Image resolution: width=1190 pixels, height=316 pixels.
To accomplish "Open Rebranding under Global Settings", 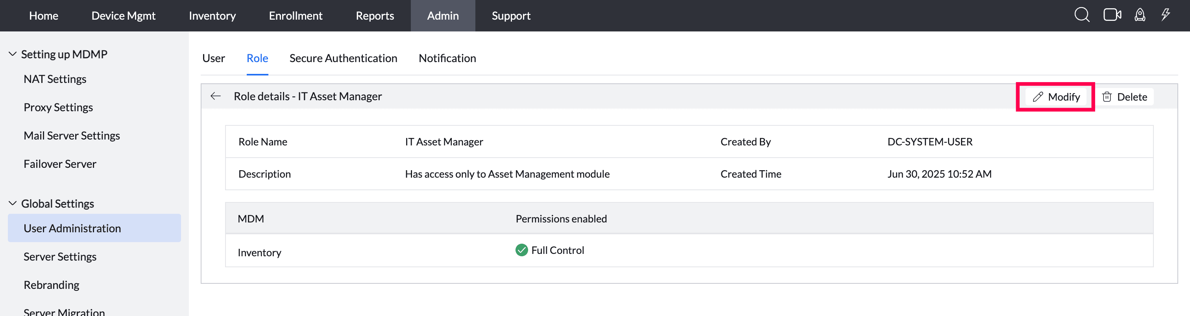I will 51,285.
